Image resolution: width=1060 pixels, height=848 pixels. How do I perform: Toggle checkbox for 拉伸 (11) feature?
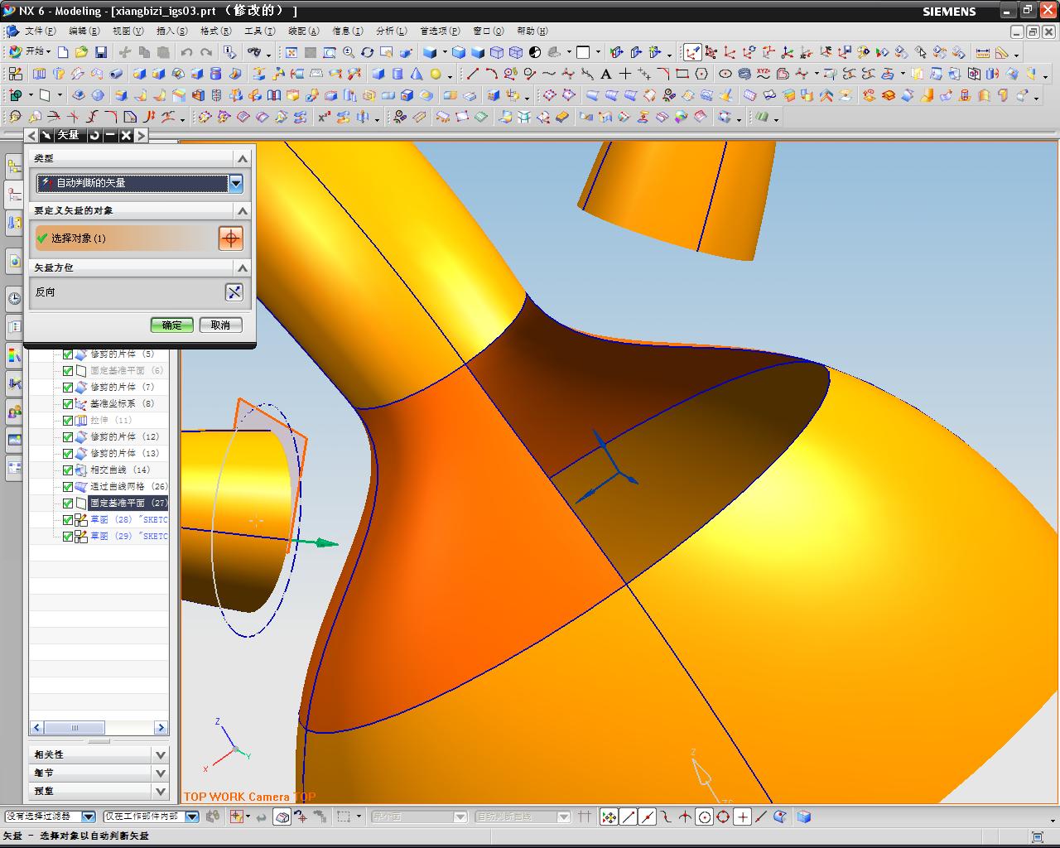point(68,420)
